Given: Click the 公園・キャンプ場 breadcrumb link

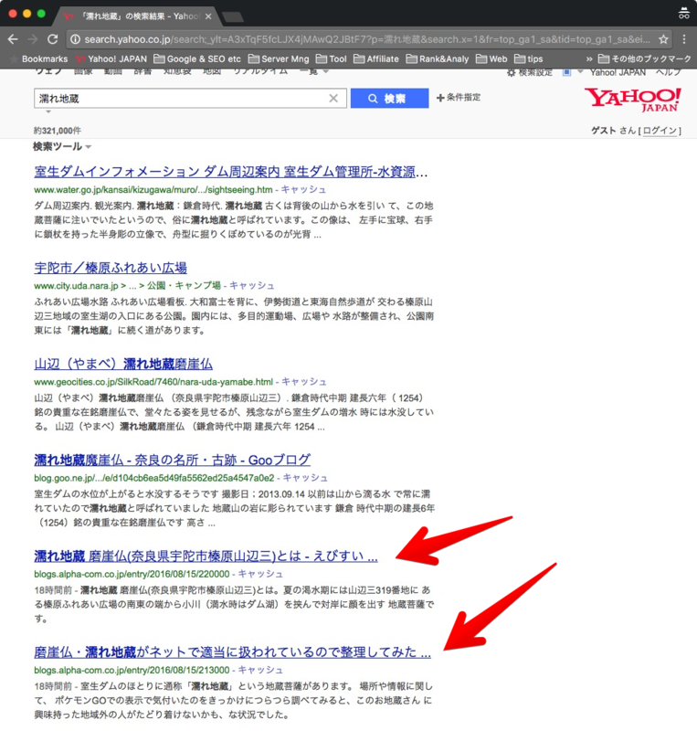Looking at the screenshot, I should click(184, 286).
